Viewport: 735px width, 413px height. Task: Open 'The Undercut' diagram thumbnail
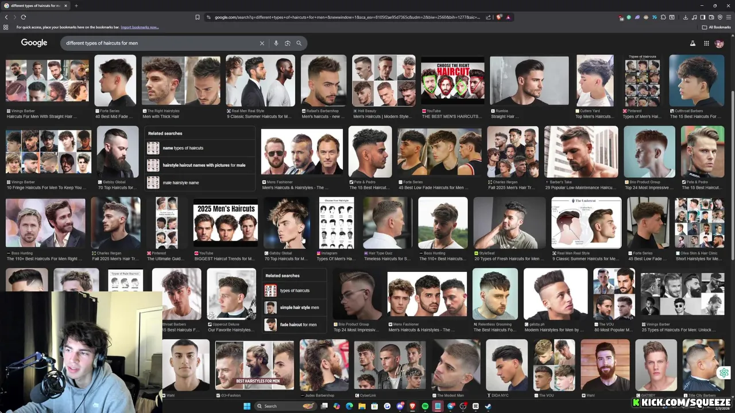586,223
